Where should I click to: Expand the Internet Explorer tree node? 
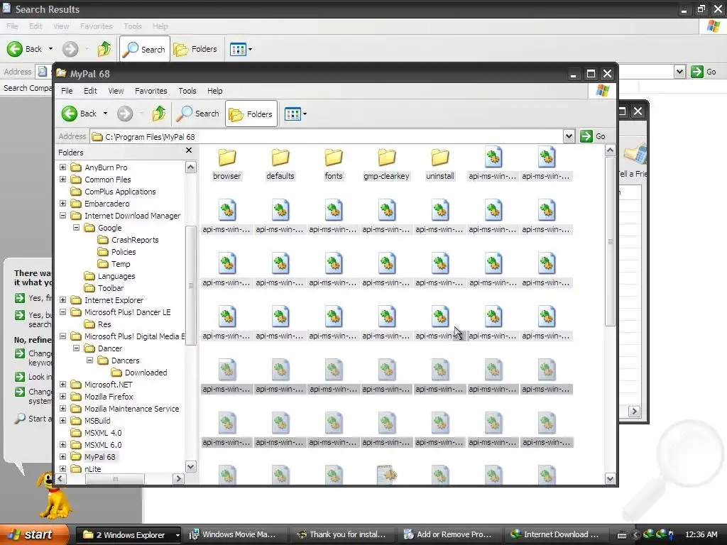point(63,300)
